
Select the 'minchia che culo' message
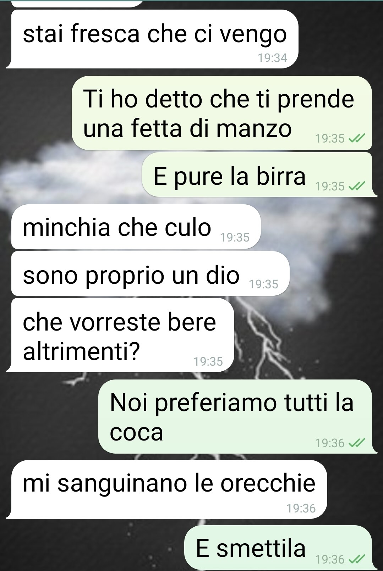(136, 227)
